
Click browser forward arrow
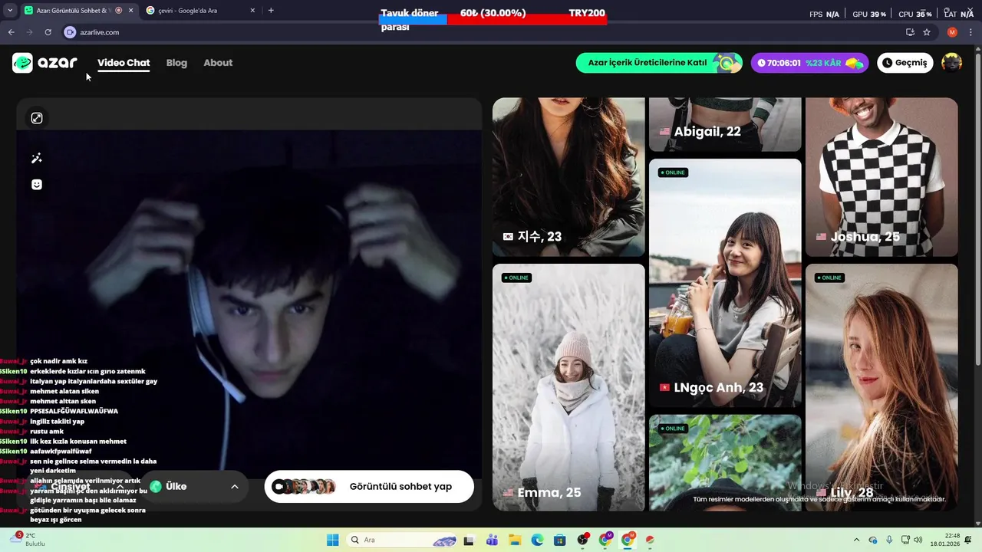tap(29, 32)
